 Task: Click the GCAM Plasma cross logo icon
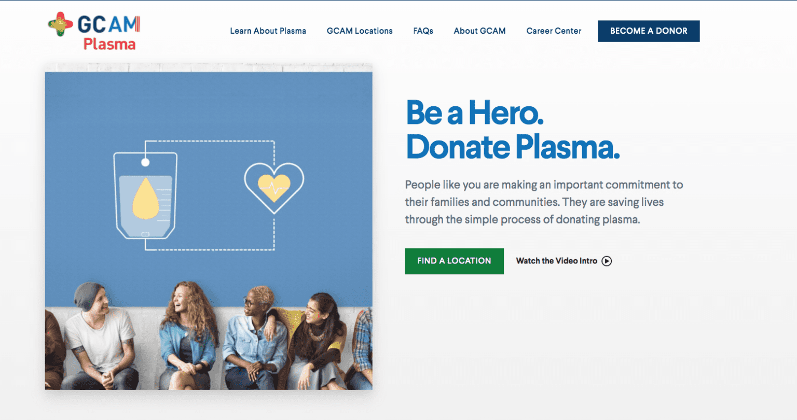tap(61, 23)
